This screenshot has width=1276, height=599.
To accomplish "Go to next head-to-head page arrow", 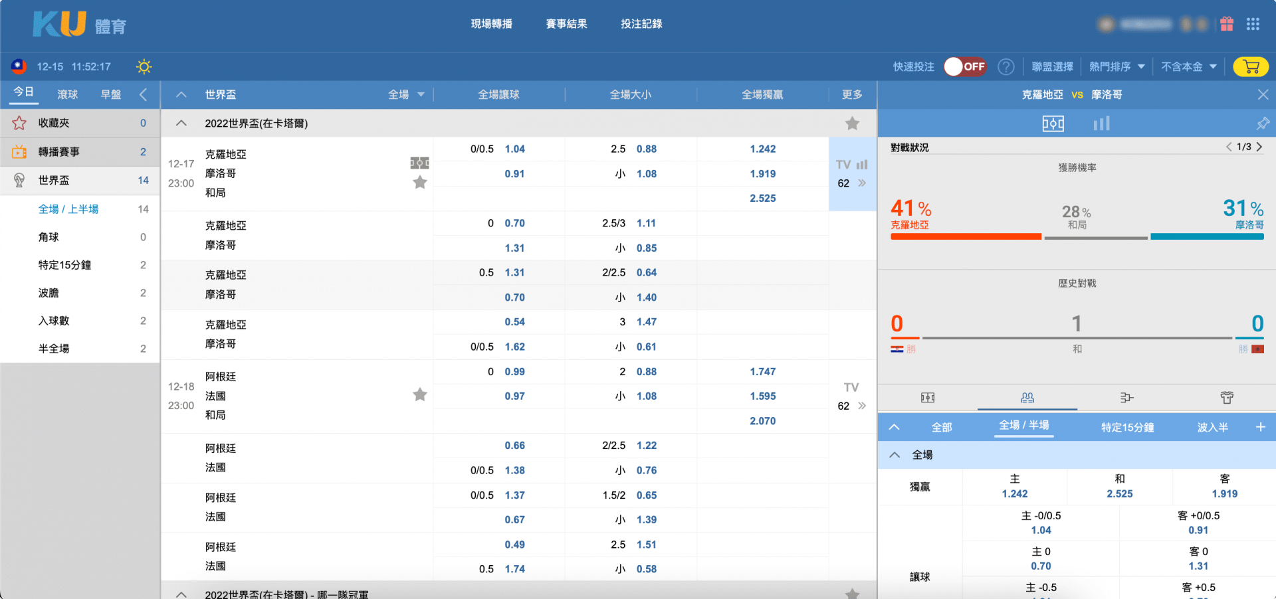I will pos(1259,147).
